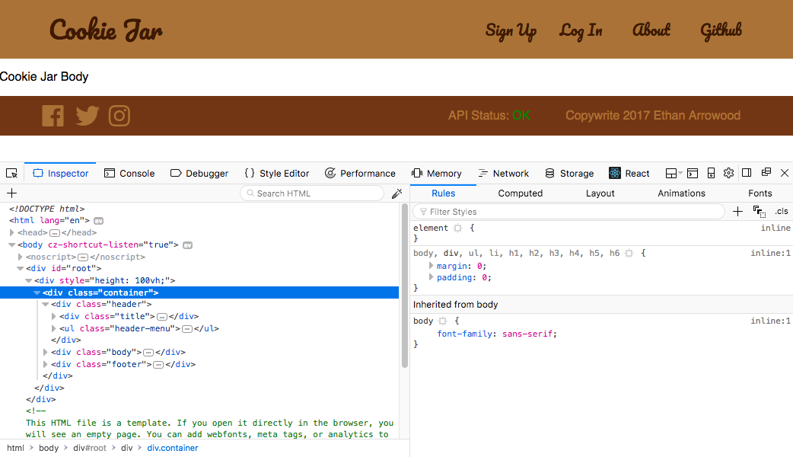Highlight elements matching element selector
793x457 pixels.
click(x=457, y=228)
